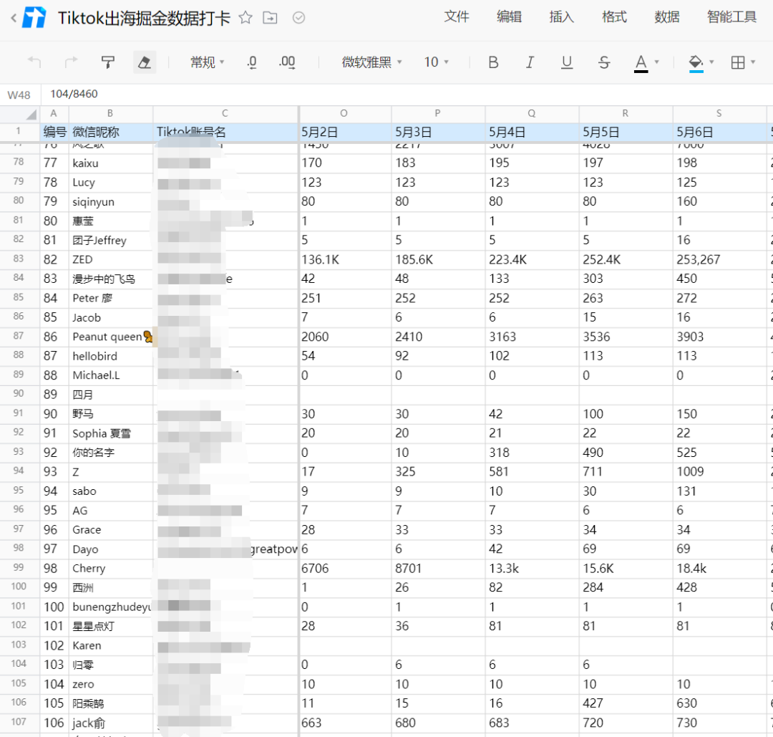Screen dimensions: 773x737
Task: Select the cell containing 2060
Action: pos(345,337)
